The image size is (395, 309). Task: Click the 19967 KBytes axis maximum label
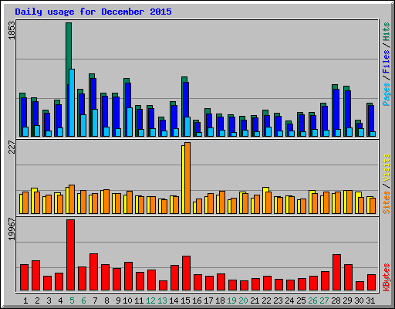pos(12,229)
